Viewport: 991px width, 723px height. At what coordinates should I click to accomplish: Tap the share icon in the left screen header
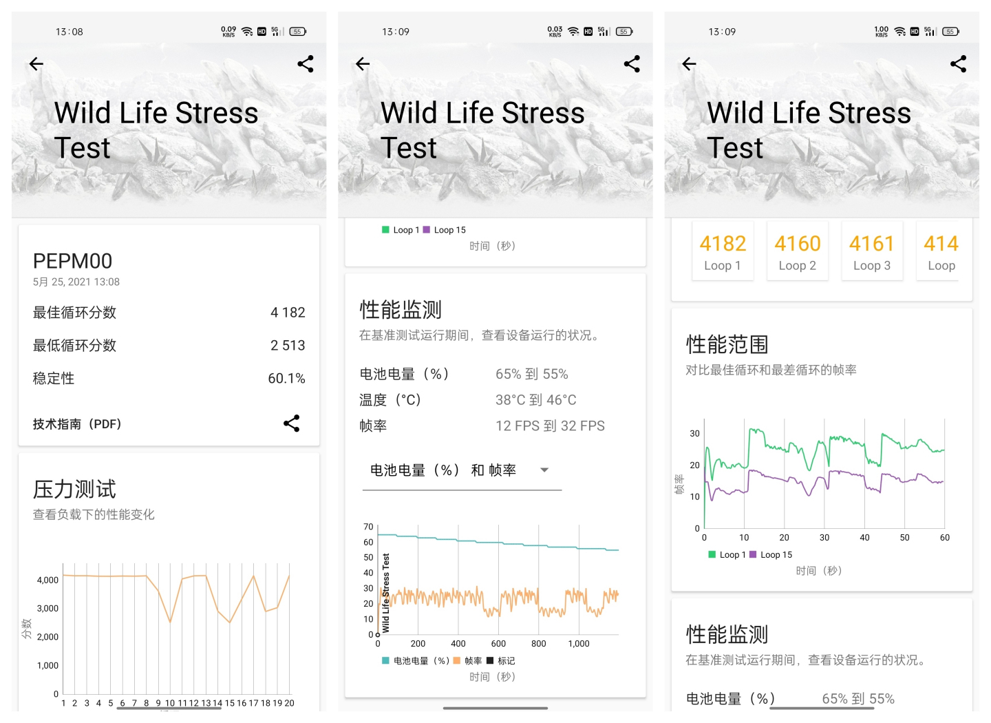pos(306,64)
